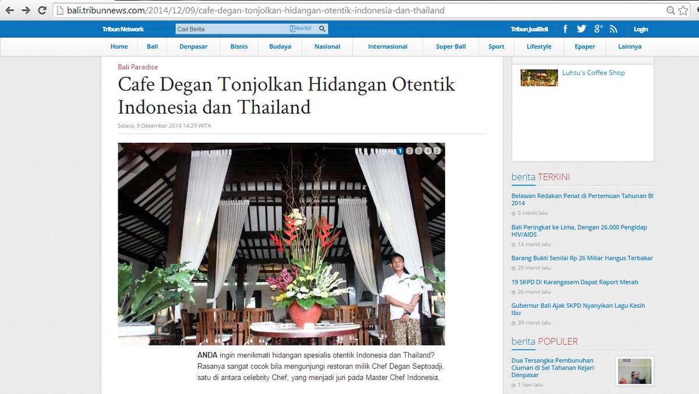Click the '26 menit lalu' timestamp

[534, 292]
